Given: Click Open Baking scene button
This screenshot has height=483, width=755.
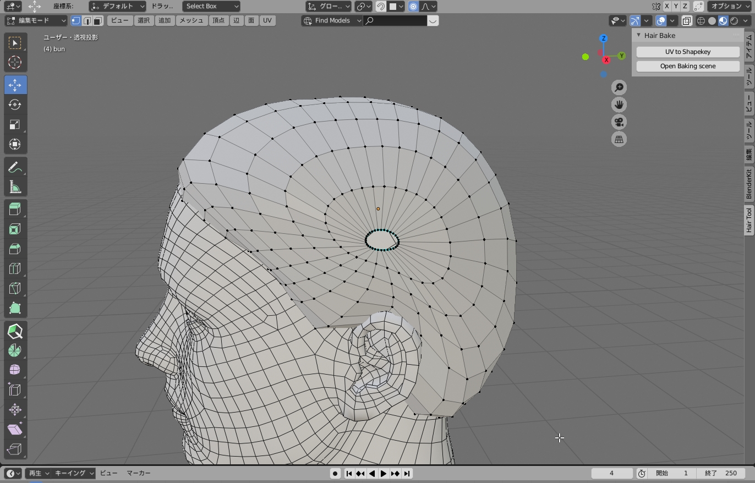Looking at the screenshot, I should 688,66.
